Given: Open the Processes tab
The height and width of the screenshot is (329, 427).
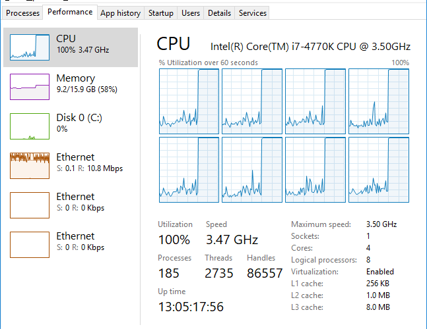Looking at the screenshot, I should pos(22,13).
